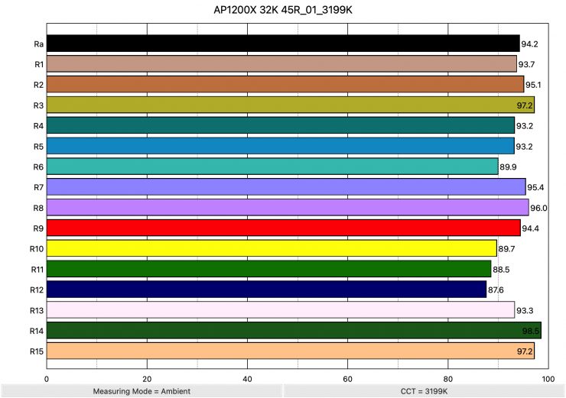Select the tan R1 bar
This screenshot has height=398, width=566.
coord(281,64)
